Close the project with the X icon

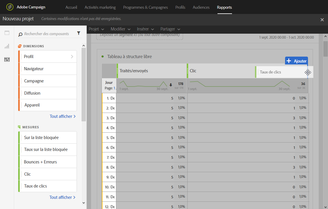[x=322, y=20]
